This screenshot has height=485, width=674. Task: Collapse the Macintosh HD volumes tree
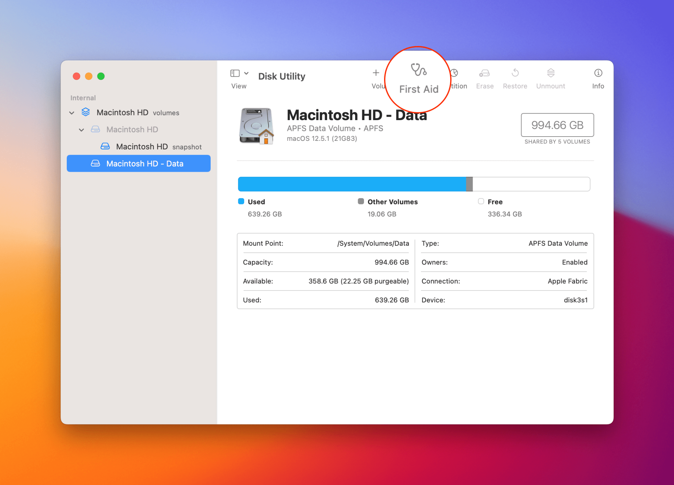pyautogui.click(x=72, y=113)
